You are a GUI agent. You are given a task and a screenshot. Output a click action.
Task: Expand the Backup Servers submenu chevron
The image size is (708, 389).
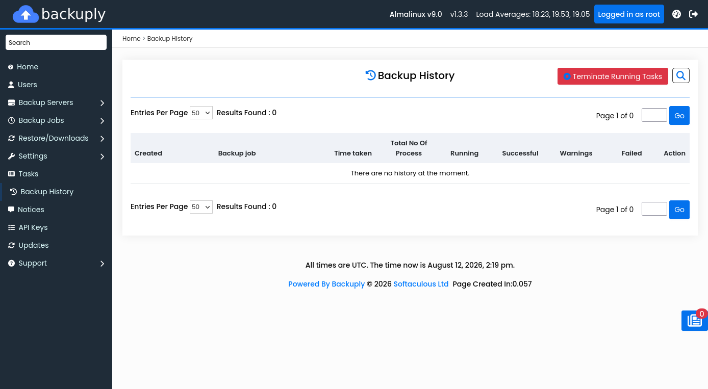pyautogui.click(x=102, y=103)
